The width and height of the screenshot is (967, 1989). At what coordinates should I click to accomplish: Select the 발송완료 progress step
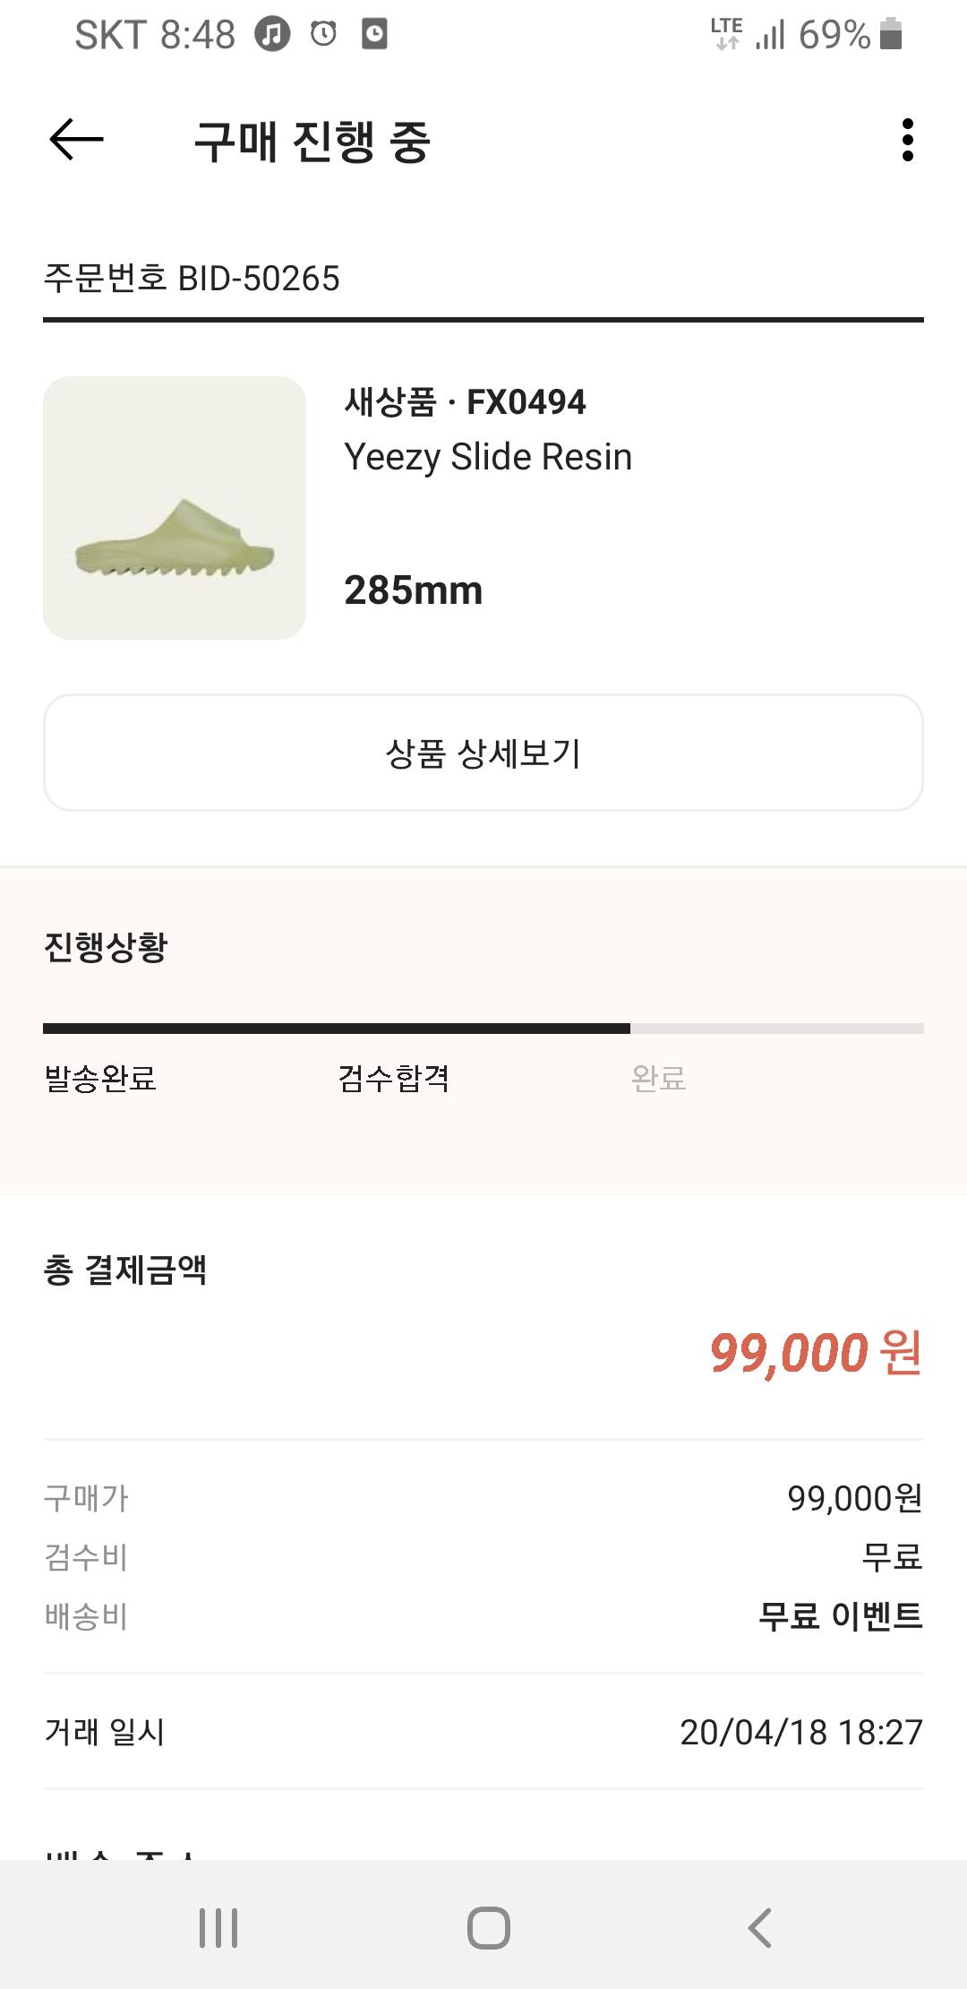pyautogui.click(x=100, y=1078)
